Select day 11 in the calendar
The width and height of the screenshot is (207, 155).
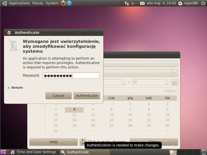[x=74, y=115]
